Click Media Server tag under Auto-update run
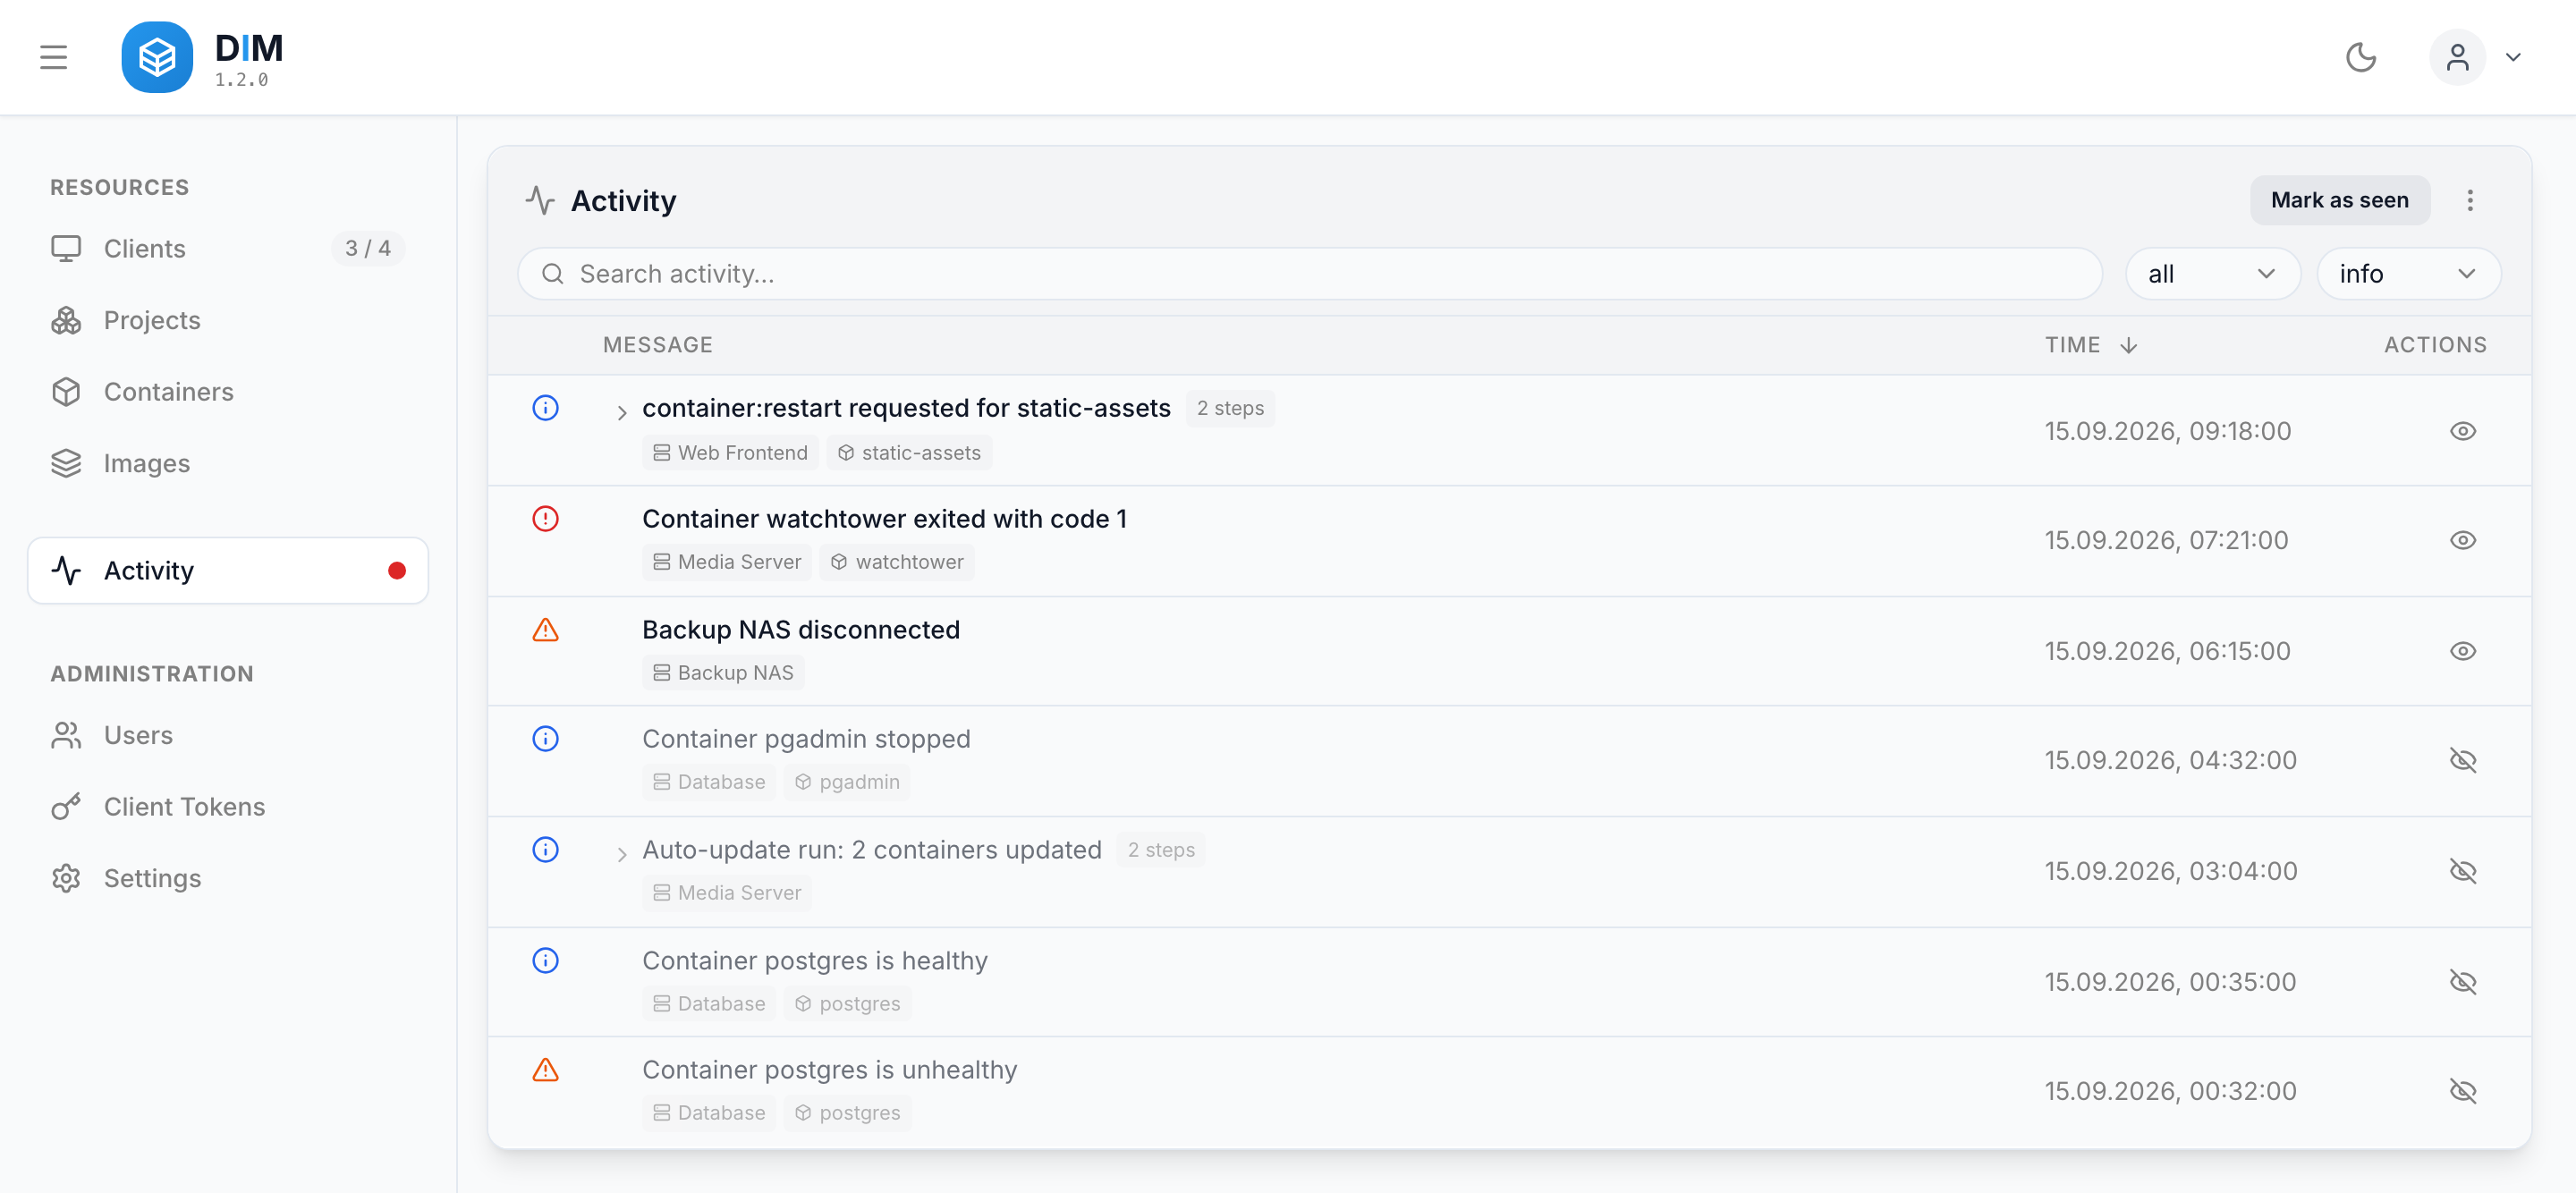This screenshot has width=2576, height=1193. (x=727, y=893)
